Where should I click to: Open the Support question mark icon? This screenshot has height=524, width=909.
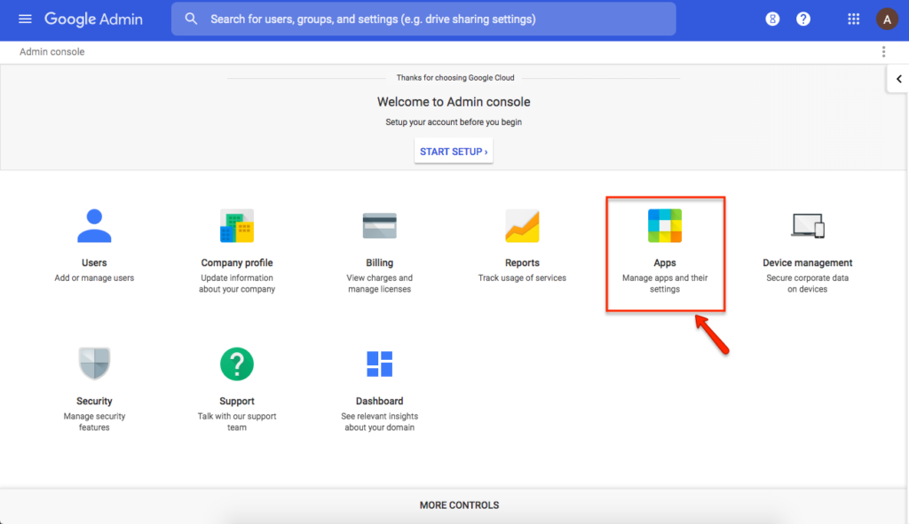coord(236,364)
